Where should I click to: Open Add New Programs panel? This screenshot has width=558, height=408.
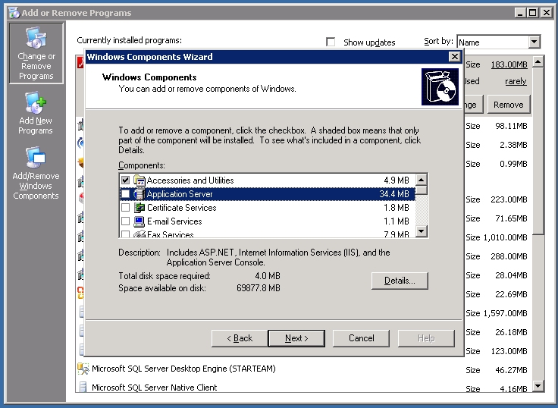(x=36, y=113)
